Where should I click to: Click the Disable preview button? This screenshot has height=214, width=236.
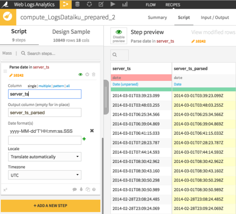119,36
